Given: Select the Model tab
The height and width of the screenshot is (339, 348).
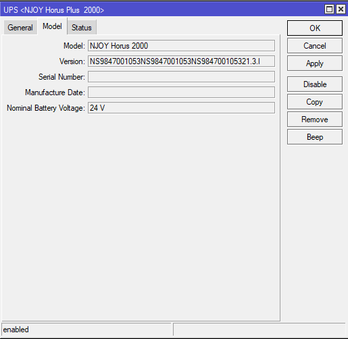Looking at the screenshot, I should click(52, 26).
